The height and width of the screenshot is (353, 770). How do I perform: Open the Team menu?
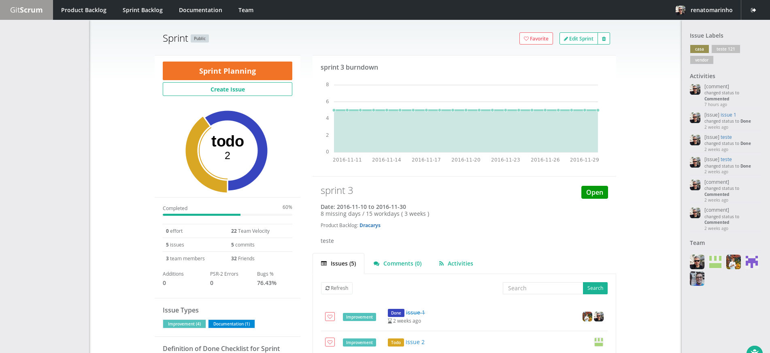246,10
